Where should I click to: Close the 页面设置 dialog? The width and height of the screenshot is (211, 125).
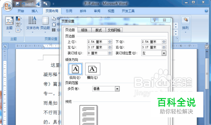pyautogui.click(x=164, y=20)
